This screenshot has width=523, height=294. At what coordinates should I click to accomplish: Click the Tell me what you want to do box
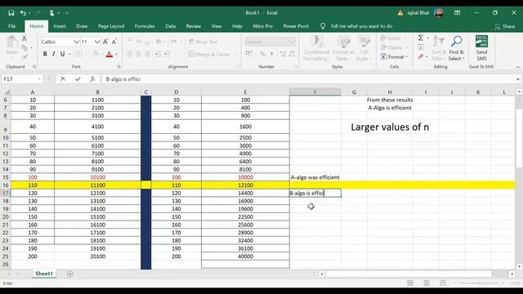click(x=361, y=26)
